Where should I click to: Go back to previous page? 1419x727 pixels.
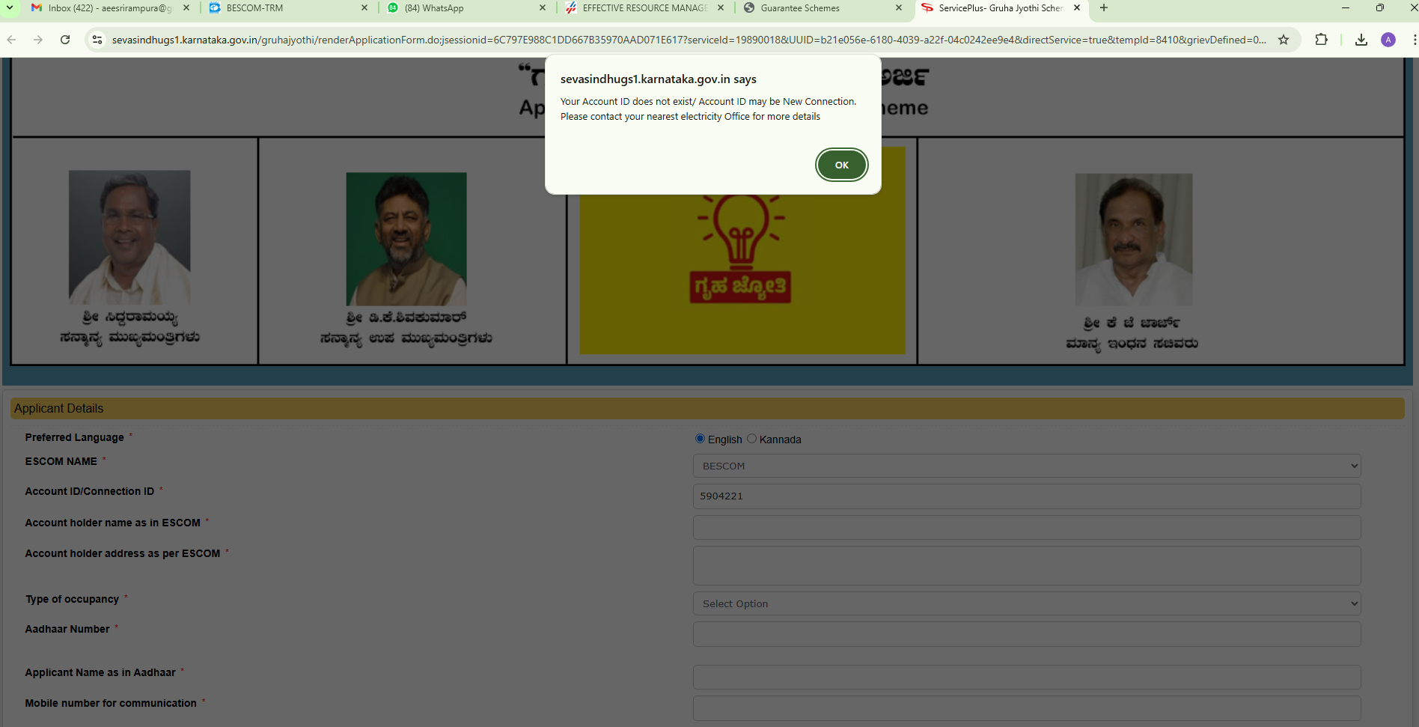(x=11, y=40)
